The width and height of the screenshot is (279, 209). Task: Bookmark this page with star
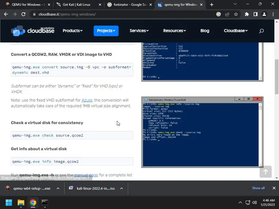click(236, 14)
